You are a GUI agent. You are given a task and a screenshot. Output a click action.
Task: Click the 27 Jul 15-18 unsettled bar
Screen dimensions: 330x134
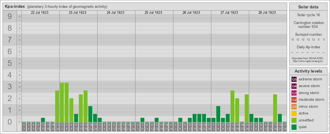pos(237,110)
